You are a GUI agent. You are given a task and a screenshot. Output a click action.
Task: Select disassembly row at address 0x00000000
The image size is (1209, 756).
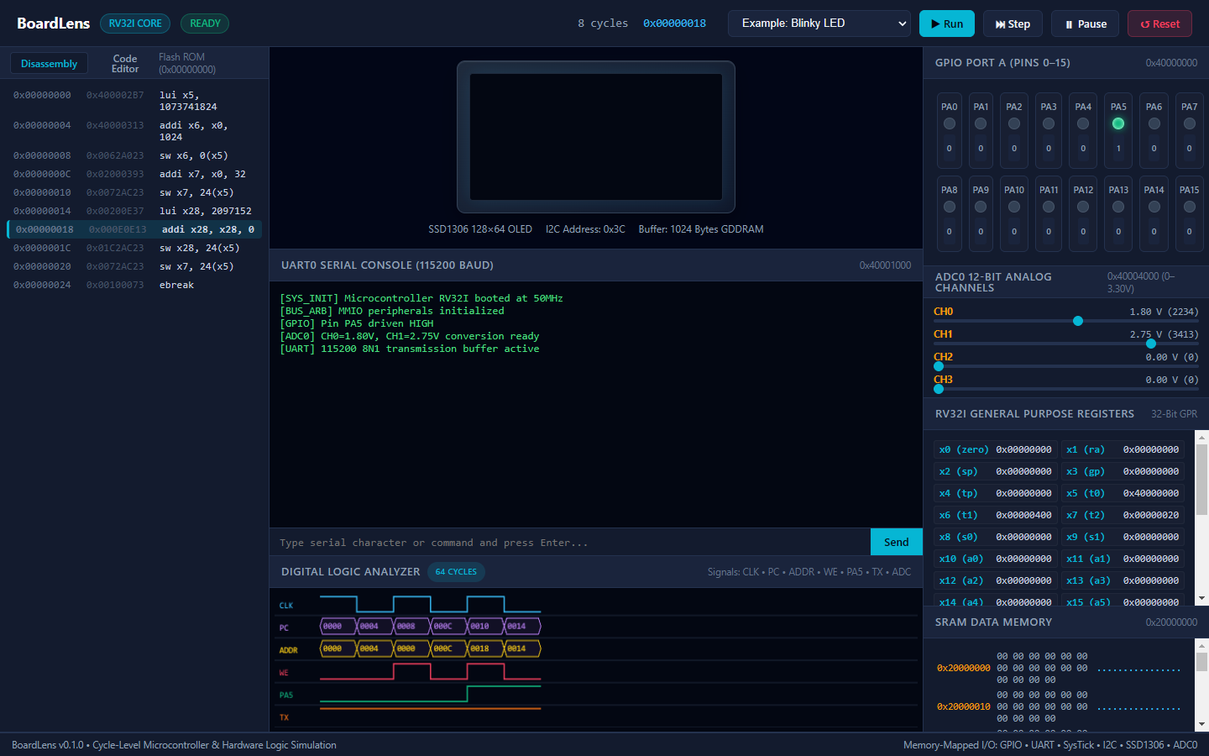(134, 101)
